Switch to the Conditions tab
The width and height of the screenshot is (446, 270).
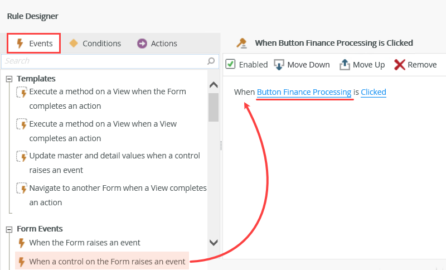click(101, 44)
